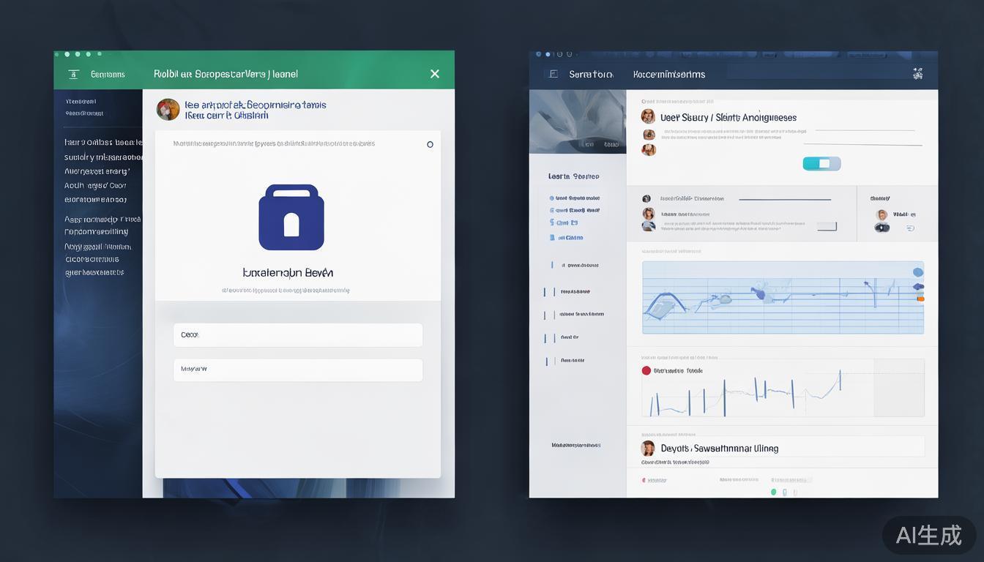Select last item in the right window sidebar
Screen dimensions: 984x562
point(575,445)
